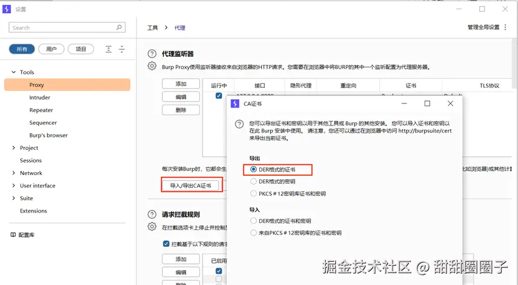Open the Proxy settings item

[68, 85]
